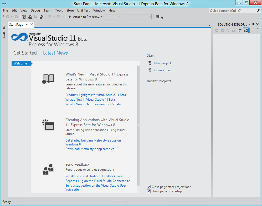Click the New Project toolbar icon
Image resolution: width=262 pixels, height=206 pixels.
24,17
